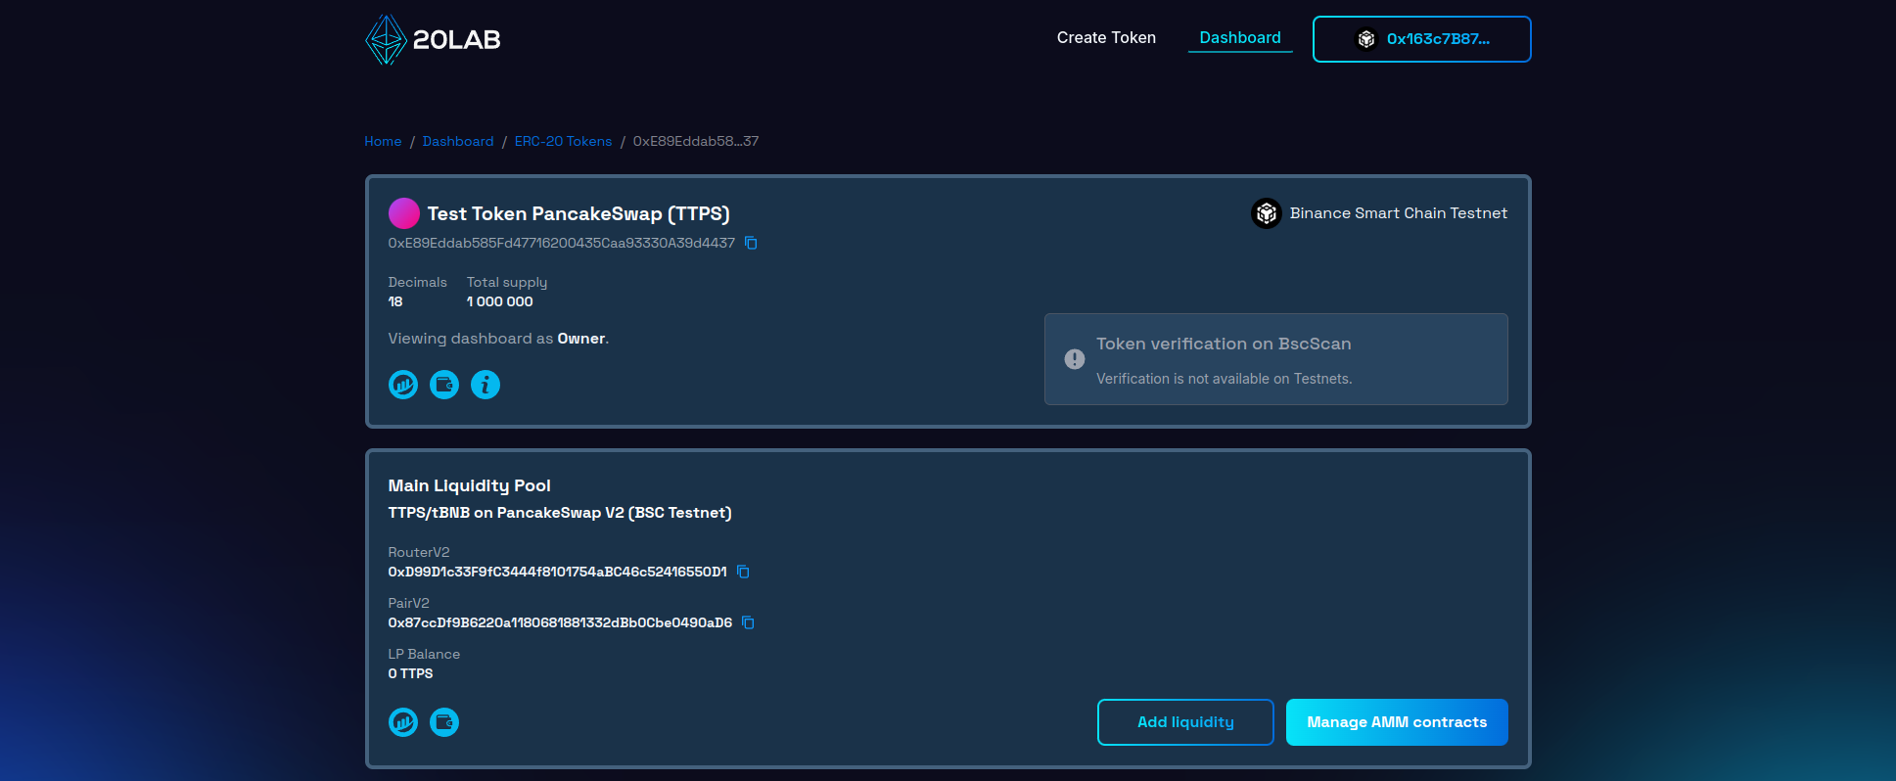Image resolution: width=1896 pixels, height=781 pixels.
Task: Click the PairV2 address 0x87ccDf9B... text
Action: click(560, 622)
